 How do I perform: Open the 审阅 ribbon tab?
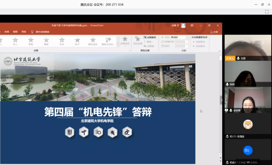pos(7,32)
